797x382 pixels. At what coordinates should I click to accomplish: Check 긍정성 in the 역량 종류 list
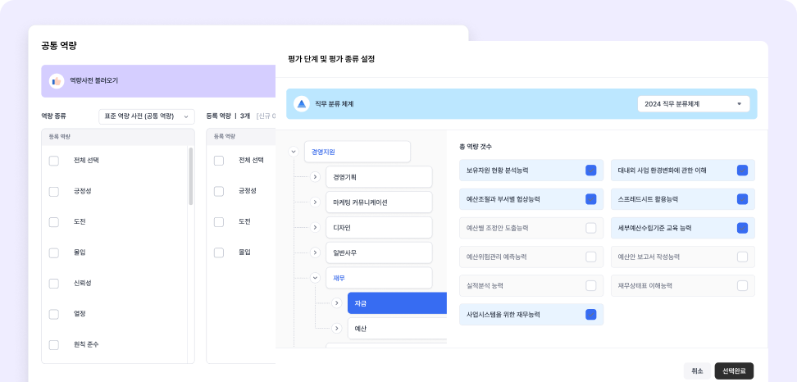tap(54, 192)
